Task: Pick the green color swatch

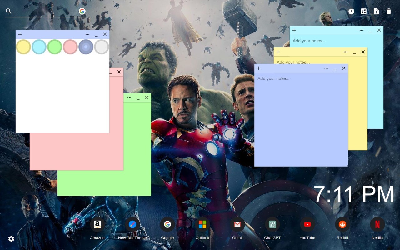Action: point(55,47)
